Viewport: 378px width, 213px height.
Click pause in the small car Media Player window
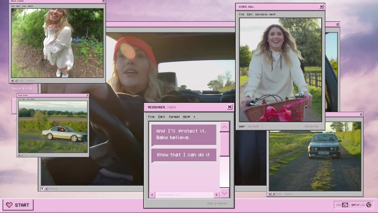[x=22, y=155]
